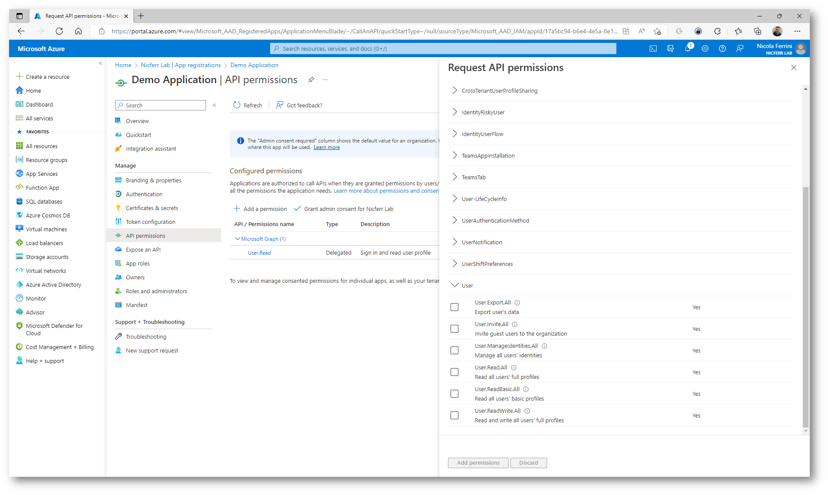The height and width of the screenshot is (495, 828).
Task: Open Azure Cloud Shell icon
Action: (653, 49)
